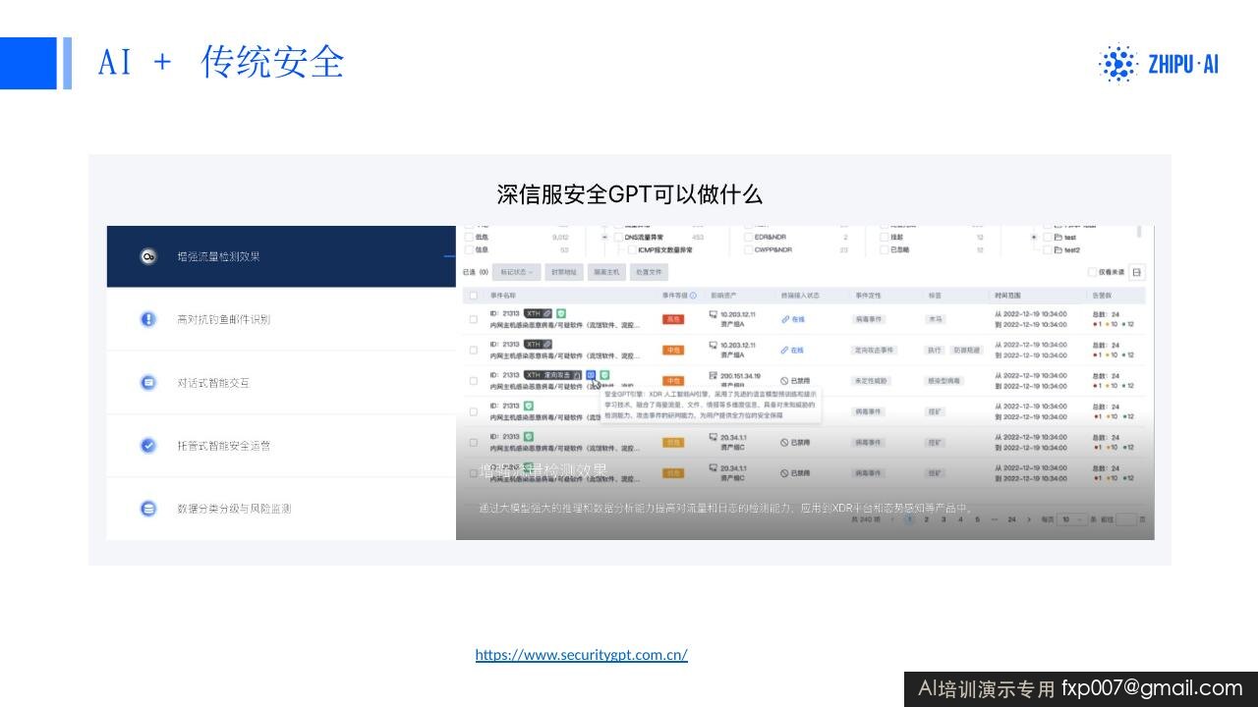Click the green shield icon in the 感染型病毒 row
The width and height of the screenshot is (1258, 707).
click(x=605, y=375)
